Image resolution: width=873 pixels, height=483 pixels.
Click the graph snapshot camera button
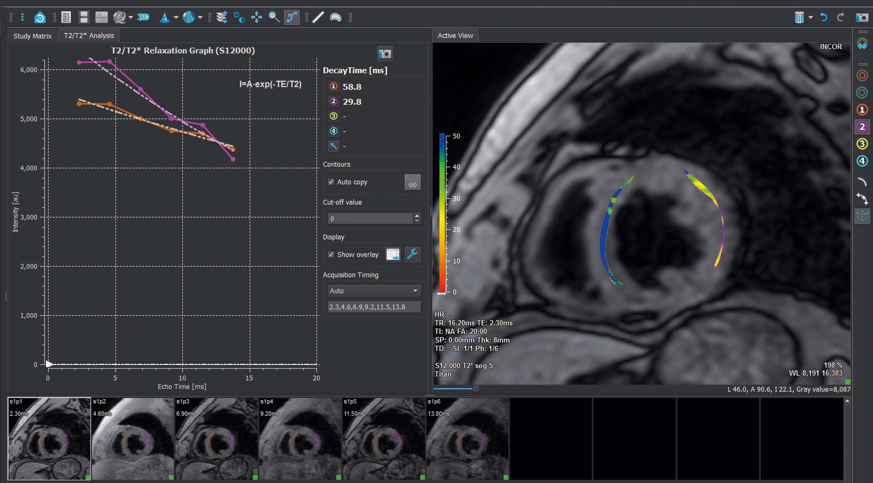click(385, 53)
